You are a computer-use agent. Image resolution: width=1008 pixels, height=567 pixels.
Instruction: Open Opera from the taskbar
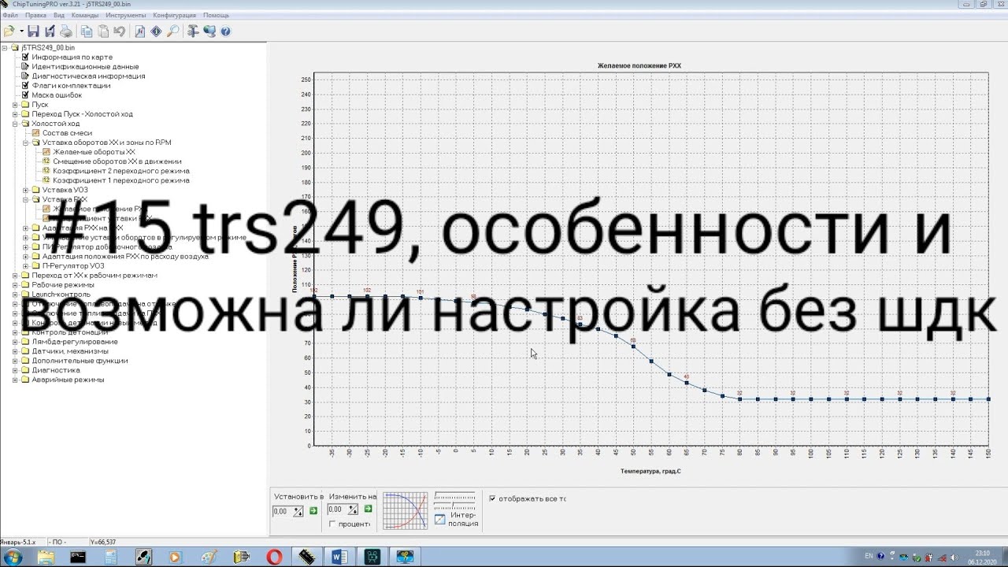(x=274, y=557)
